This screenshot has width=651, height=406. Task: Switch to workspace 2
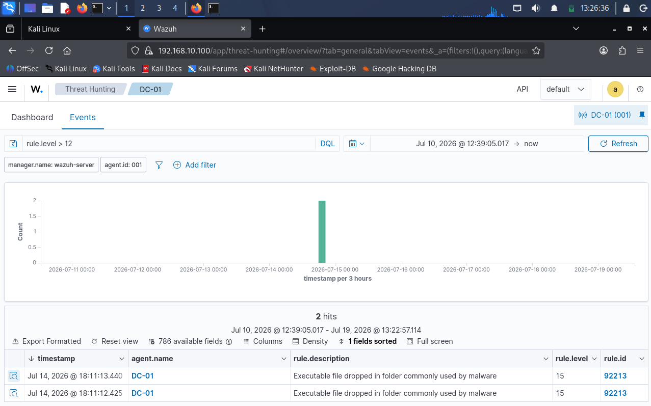coord(142,8)
